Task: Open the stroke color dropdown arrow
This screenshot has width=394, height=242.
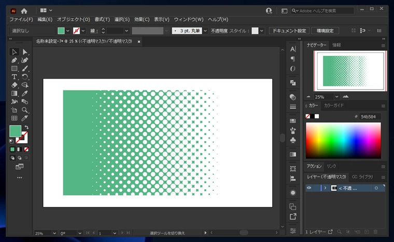Action: [83, 31]
